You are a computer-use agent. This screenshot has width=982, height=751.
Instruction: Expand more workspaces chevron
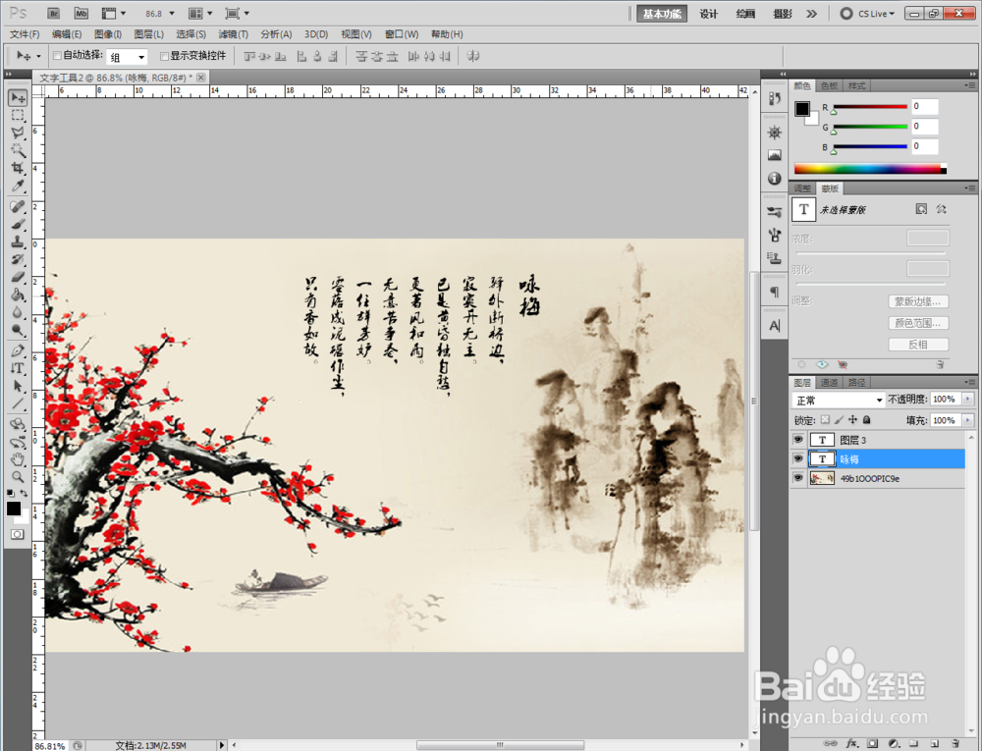pyautogui.click(x=812, y=14)
